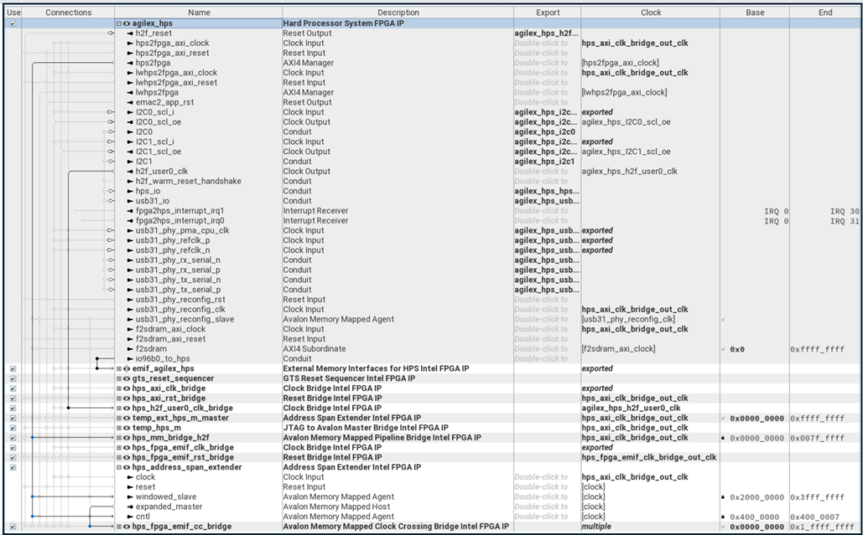The height and width of the screenshot is (535, 863).
Task: Click the Export column header
Action: (x=546, y=13)
